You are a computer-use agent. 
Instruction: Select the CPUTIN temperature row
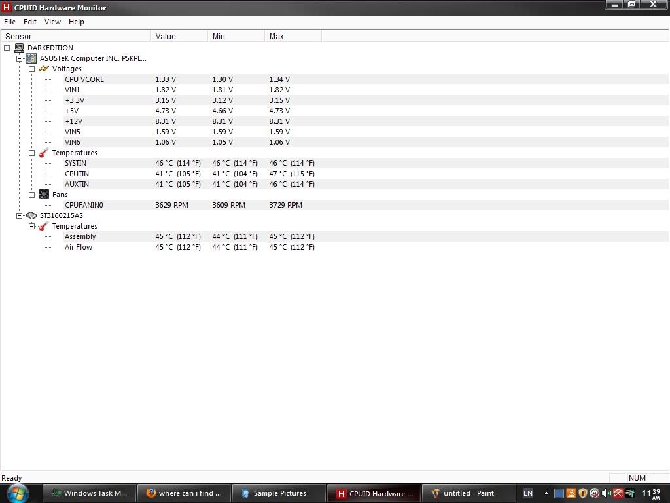[x=366, y=174]
